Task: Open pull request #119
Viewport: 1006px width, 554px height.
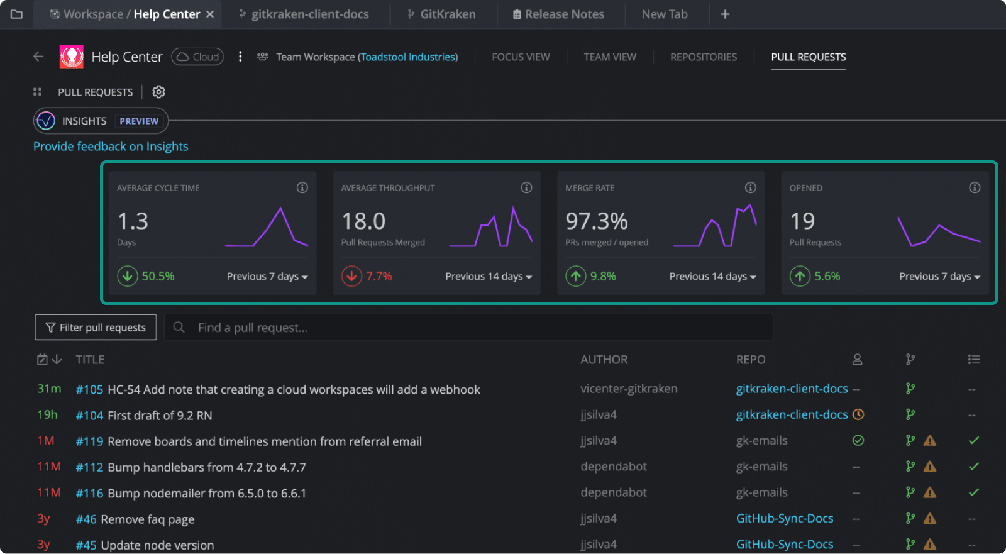Action: tap(249, 441)
